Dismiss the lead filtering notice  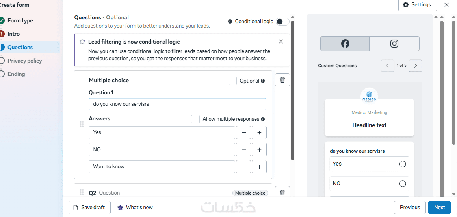tap(281, 42)
